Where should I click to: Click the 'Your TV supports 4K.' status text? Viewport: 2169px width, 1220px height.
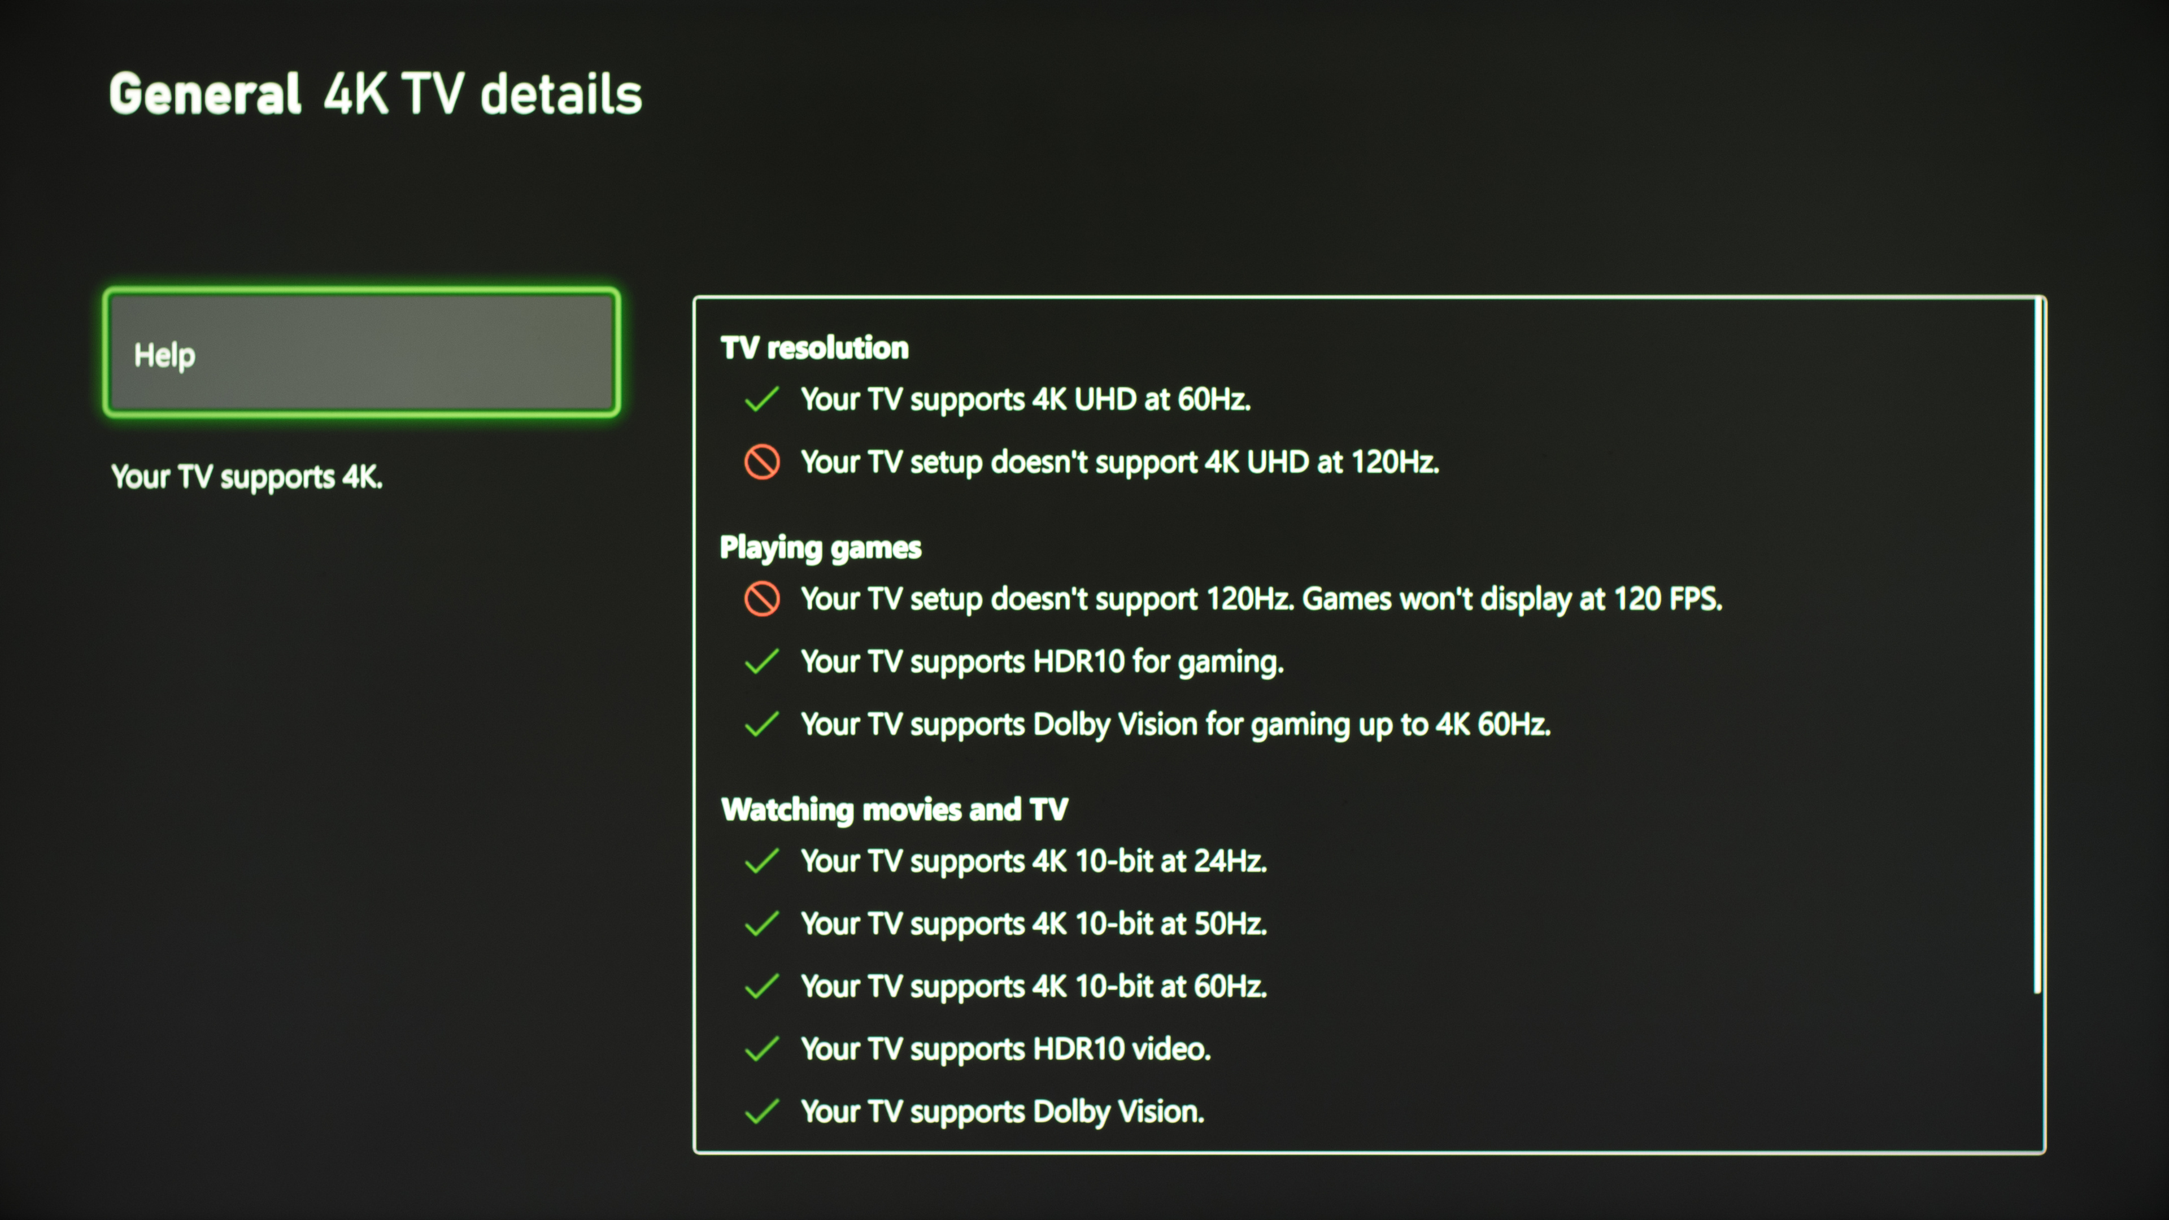click(247, 477)
